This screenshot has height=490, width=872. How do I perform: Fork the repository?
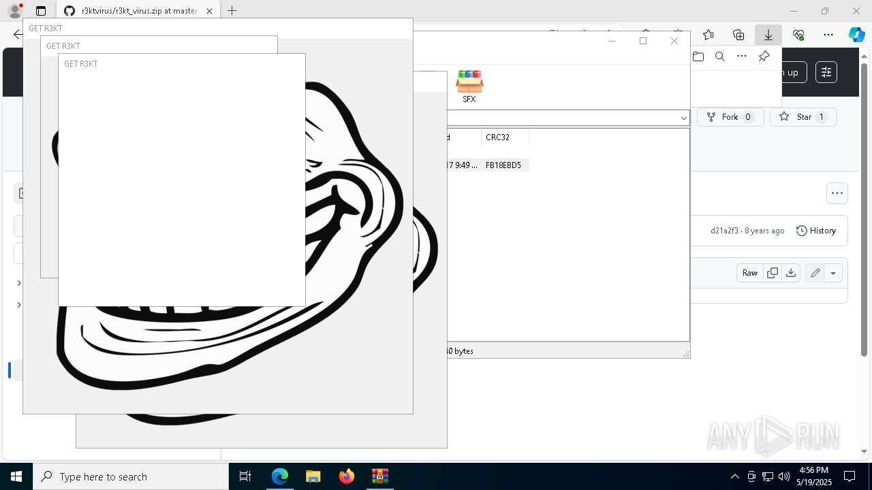pyautogui.click(x=730, y=117)
